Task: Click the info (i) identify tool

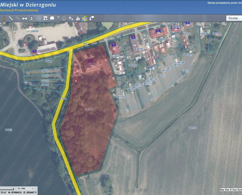Action: tap(4, 18)
